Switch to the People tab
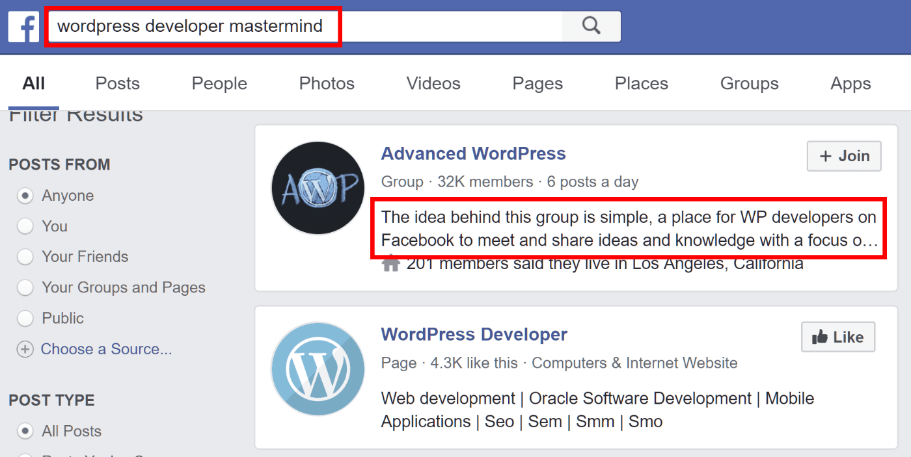This screenshot has height=457, width=911. (219, 83)
